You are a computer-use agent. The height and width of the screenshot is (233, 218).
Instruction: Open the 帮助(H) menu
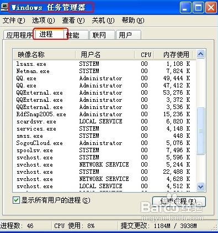tap(133, 20)
